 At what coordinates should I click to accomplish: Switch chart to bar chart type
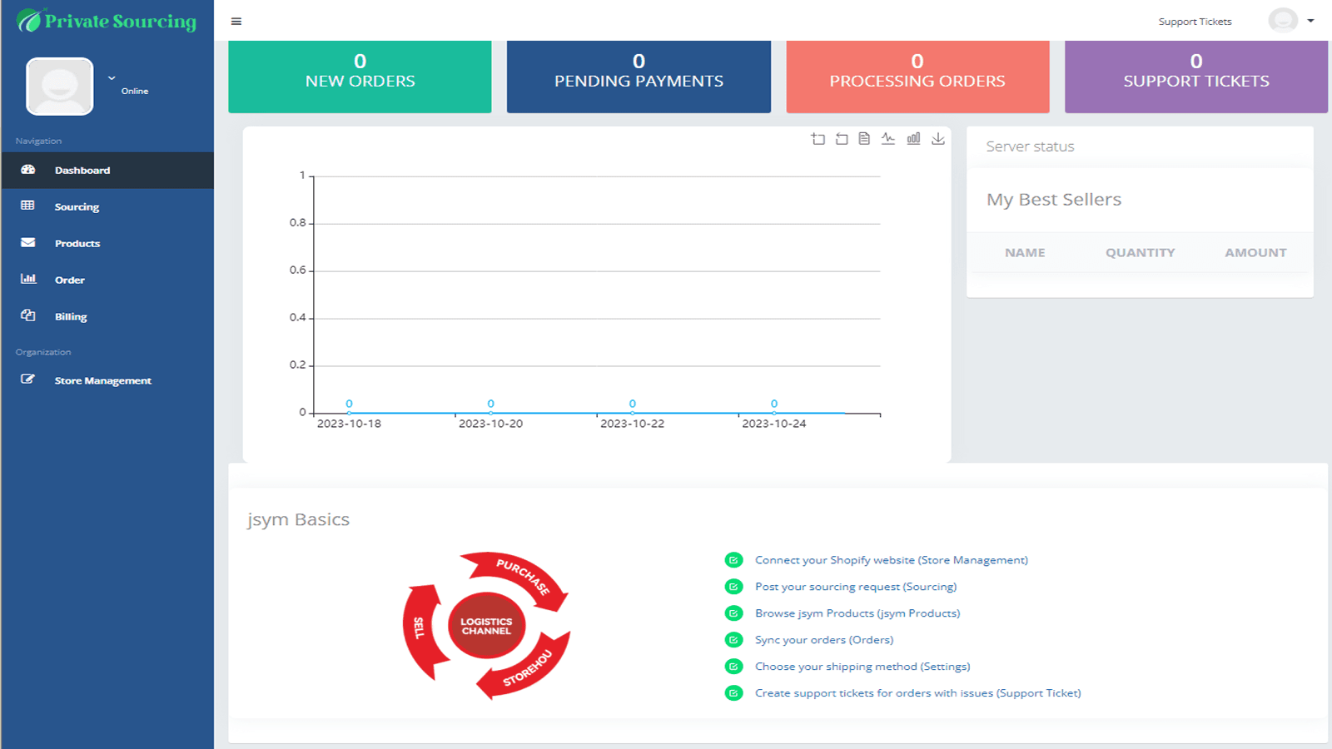[913, 139]
